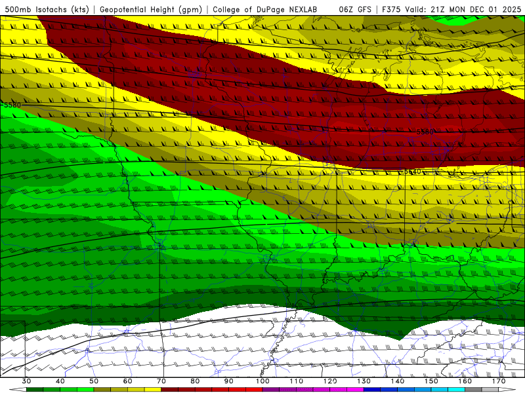
Task: Select the bright magenta 125-130 kt legend swatch
Action: coord(355,390)
